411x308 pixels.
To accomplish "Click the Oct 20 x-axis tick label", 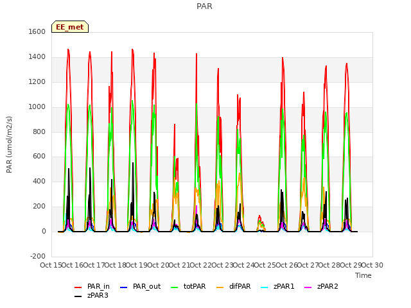I will coord(158,265).
